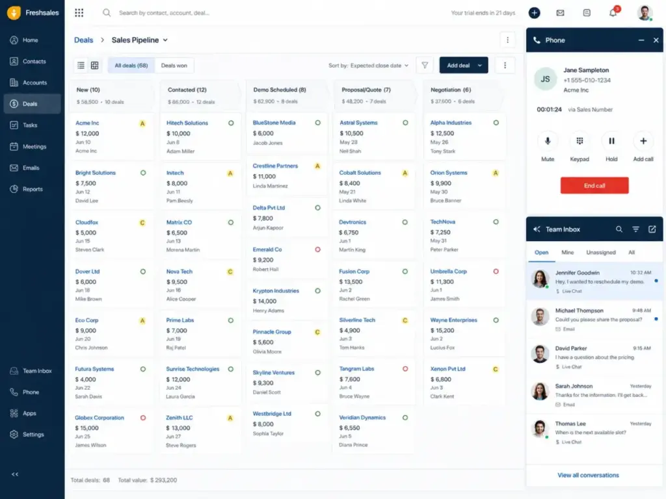The height and width of the screenshot is (499, 666).
Task: Open the apps grid launcher icon
Action: click(79, 13)
